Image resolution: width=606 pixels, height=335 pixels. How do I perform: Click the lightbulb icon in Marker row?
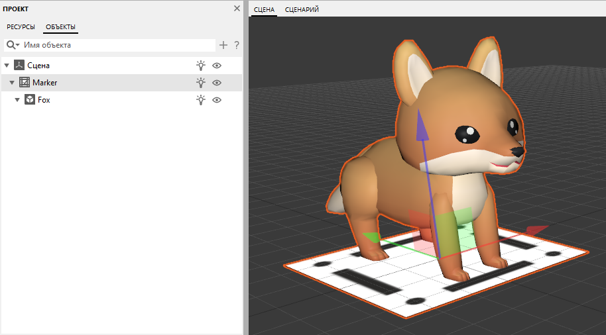coord(201,83)
